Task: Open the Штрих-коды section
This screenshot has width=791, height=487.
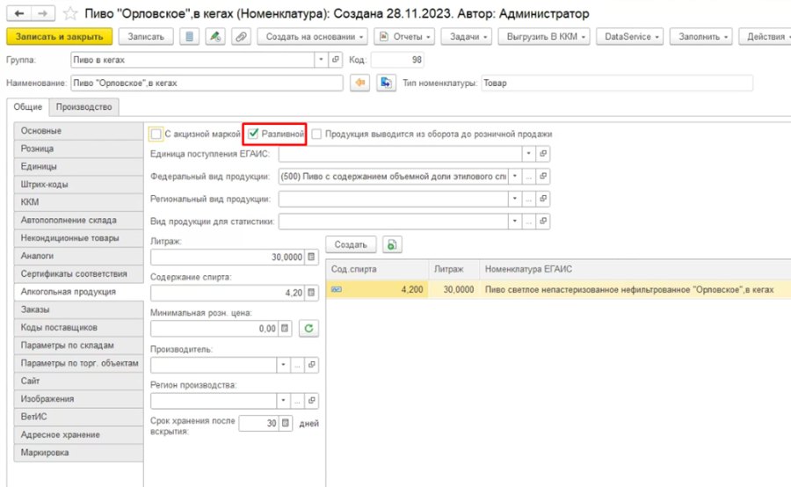Action: click(78, 185)
